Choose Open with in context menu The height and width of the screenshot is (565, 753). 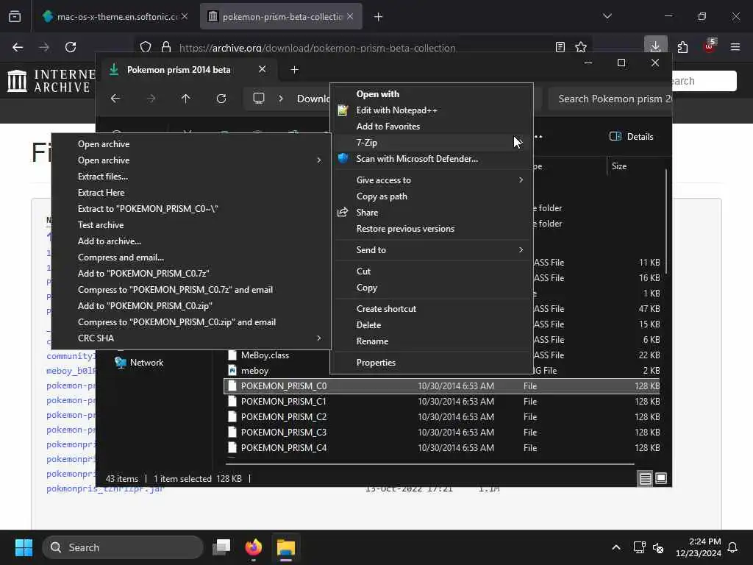(432, 94)
